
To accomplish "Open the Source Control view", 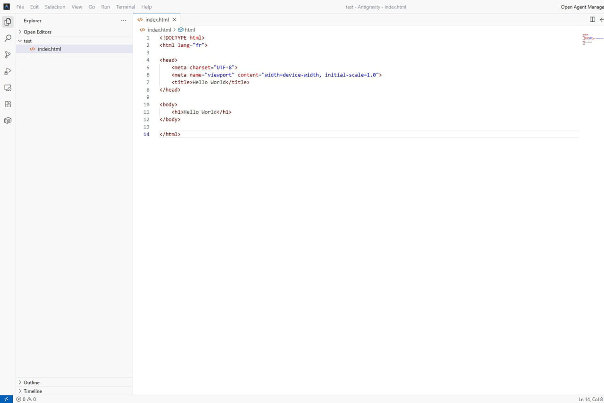I will tap(8, 55).
